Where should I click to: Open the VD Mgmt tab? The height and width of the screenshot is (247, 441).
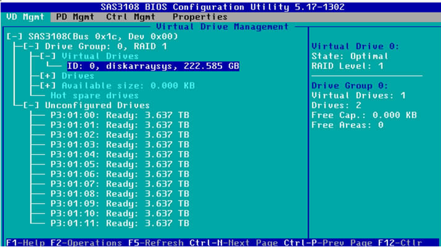coord(25,17)
